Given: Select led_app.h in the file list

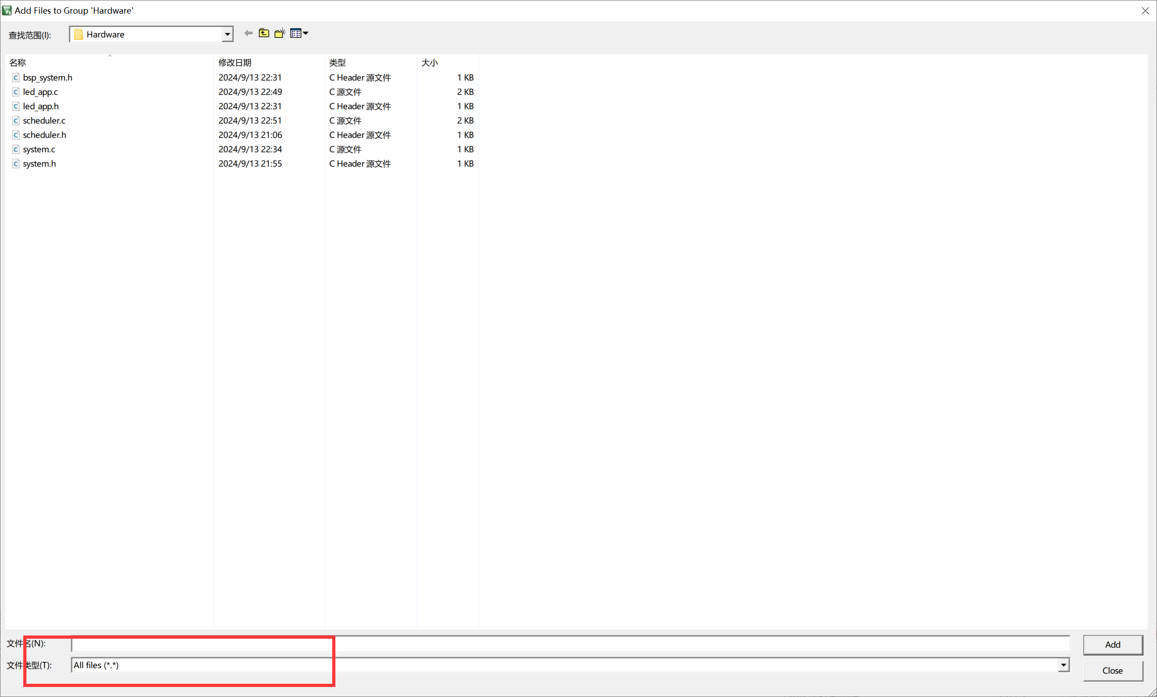Looking at the screenshot, I should point(41,107).
